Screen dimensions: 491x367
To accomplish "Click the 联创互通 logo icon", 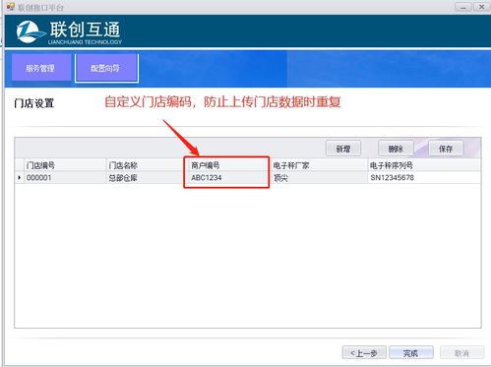I will [31, 31].
